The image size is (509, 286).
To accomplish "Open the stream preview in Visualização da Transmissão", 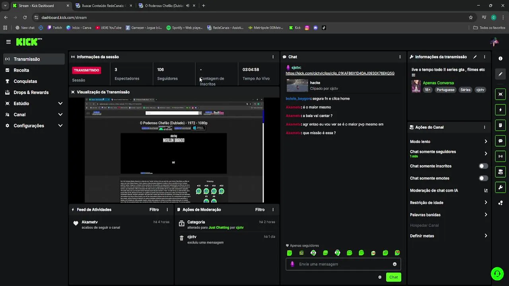I will pyautogui.click(x=174, y=150).
